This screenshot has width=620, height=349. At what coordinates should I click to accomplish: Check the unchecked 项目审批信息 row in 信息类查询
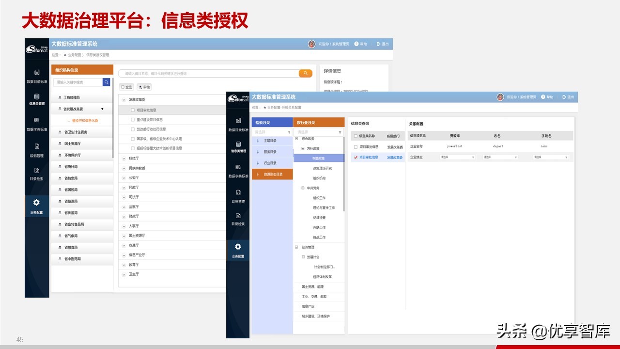click(x=356, y=147)
